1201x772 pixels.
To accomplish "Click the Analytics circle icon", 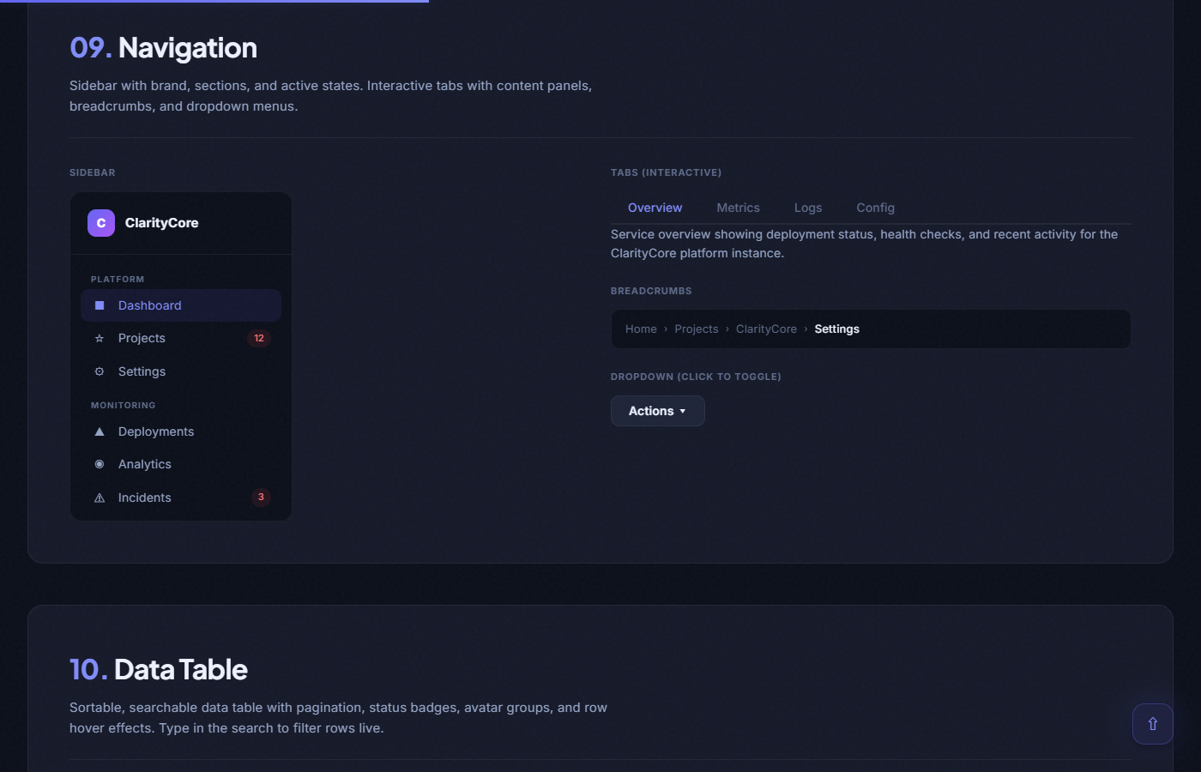I will (100, 464).
